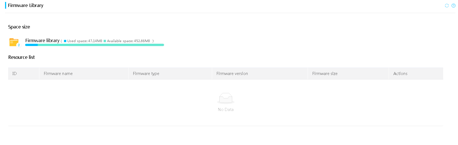458x145 pixels.
Task: Click the yellow firmware folder icon
Action: click(14, 42)
